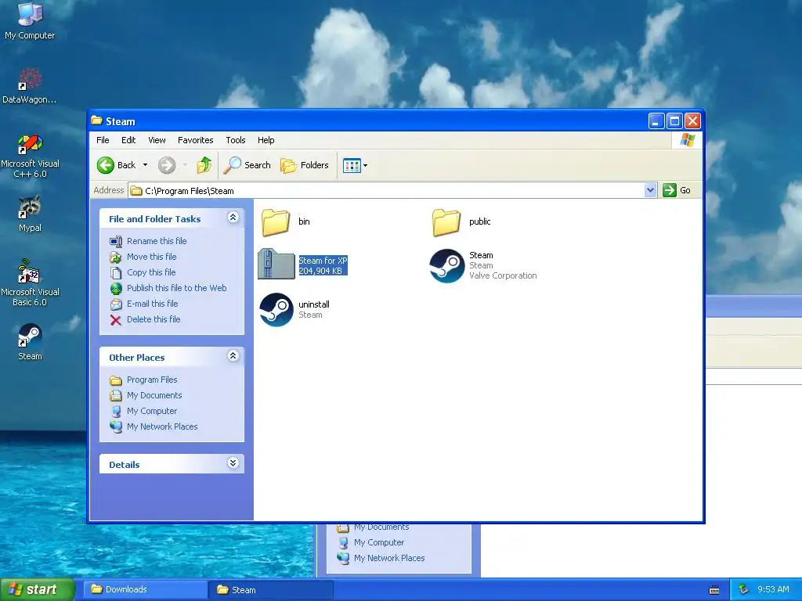Click the 'Valve Corporation' text
This screenshot has height=601, width=802.
point(503,275)
